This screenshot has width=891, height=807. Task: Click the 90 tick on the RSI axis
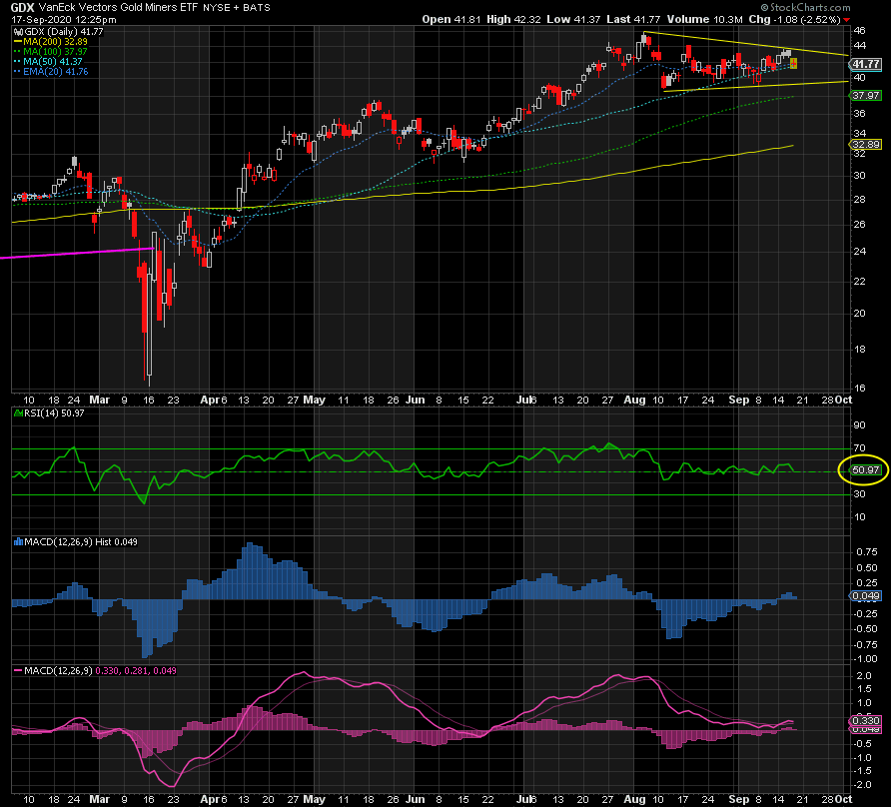(859, 425)
